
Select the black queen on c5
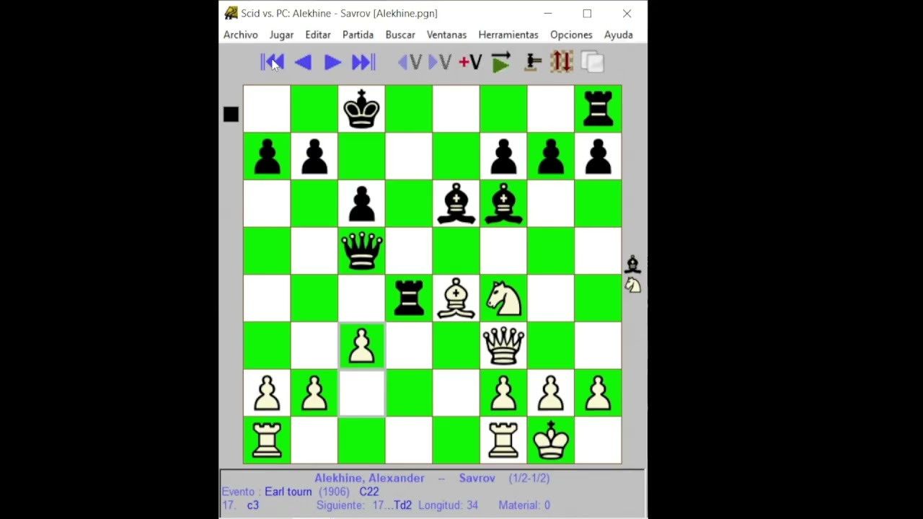pyautogui.click(x=361, y=251)
